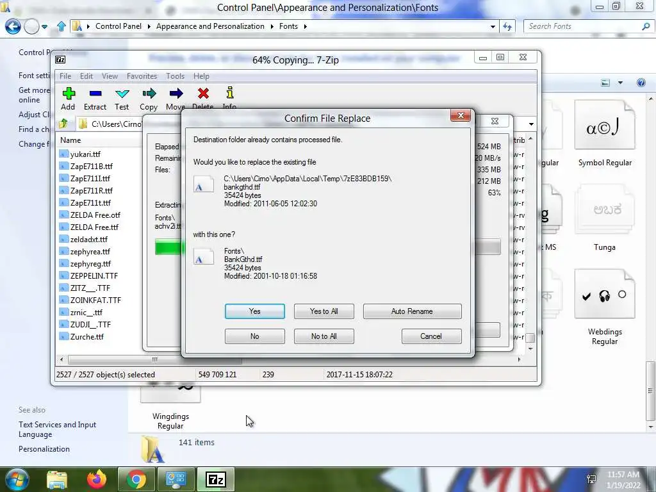The image size is (656, 492).
Task: Click No to All button
Action: click(x=324, y=336)
